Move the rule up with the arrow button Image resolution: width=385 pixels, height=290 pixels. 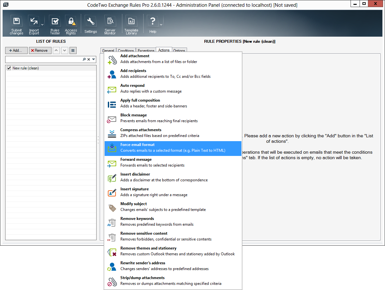click(56, 50)
